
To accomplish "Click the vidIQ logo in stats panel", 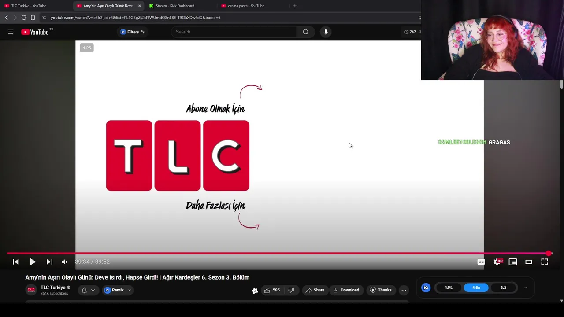I will click(426, 288).
